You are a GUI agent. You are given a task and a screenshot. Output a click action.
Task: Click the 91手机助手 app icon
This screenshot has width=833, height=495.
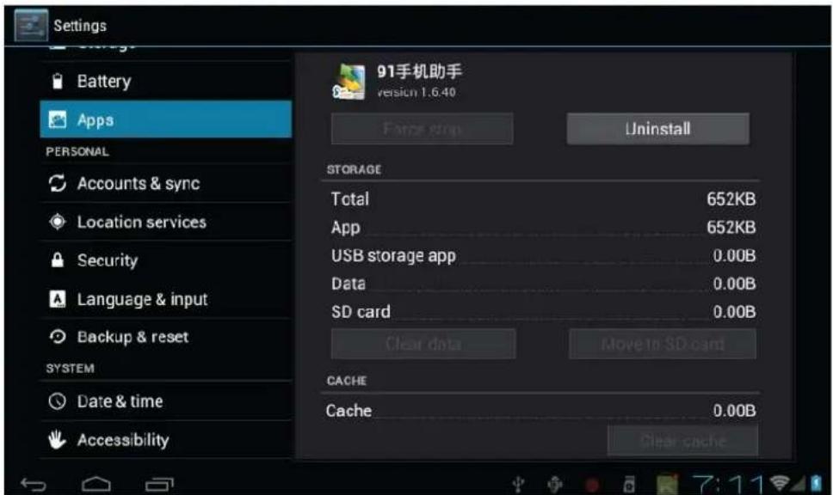click(x=349, y=81)
